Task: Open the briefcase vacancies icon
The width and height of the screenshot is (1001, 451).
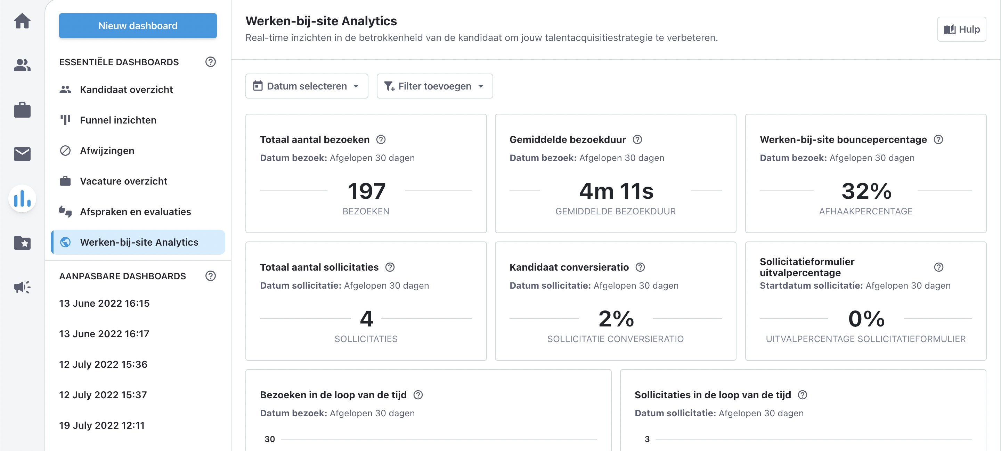Action: coord(22,110)
